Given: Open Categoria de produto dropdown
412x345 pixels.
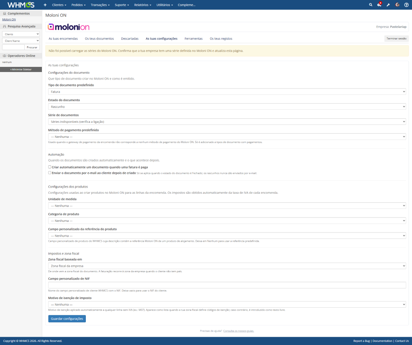Looking at the screenshot, I should coord(227,221).
